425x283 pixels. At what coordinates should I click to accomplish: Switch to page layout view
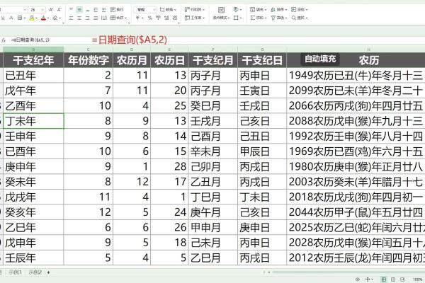tap(393, 279)
